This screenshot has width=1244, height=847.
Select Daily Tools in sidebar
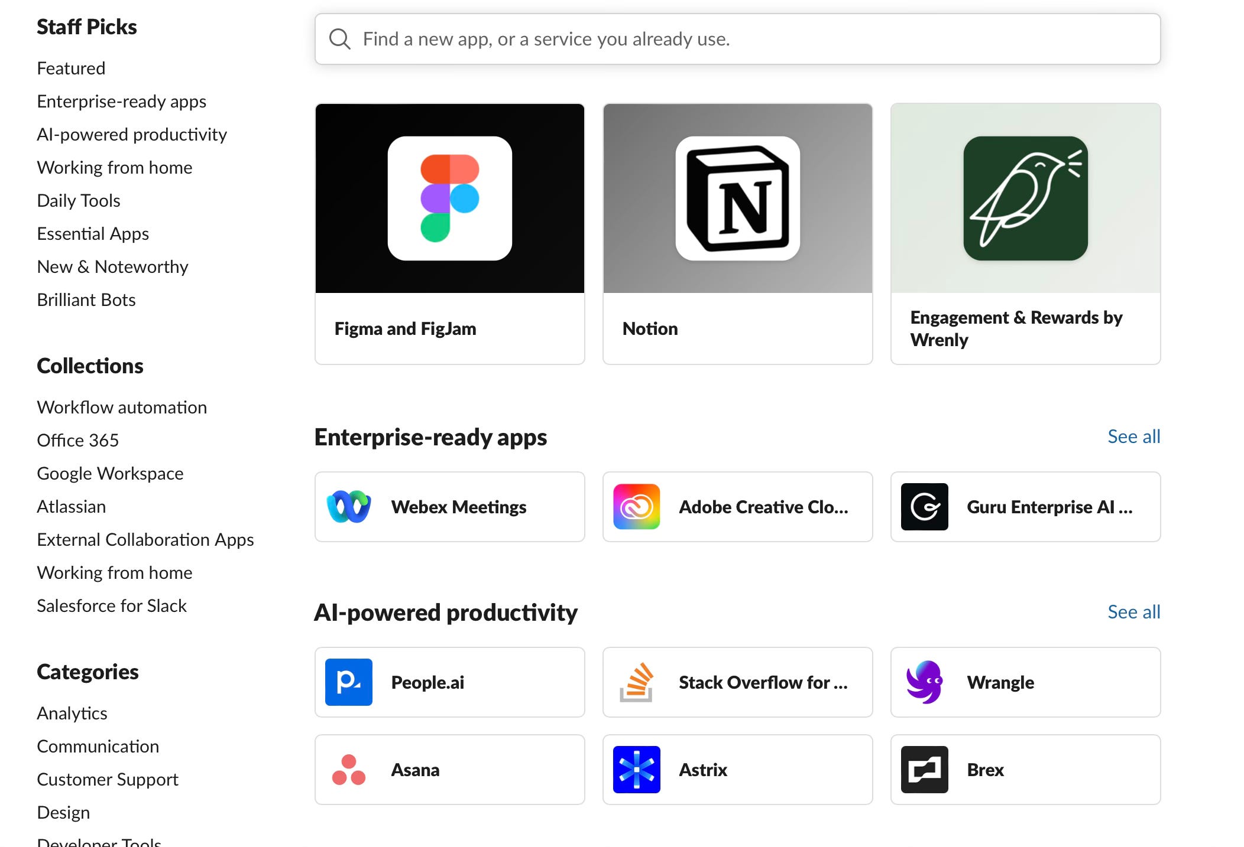pos(79,201)
